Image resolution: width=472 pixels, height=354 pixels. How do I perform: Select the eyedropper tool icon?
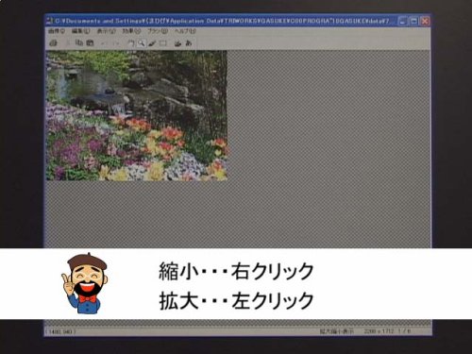pyautogui.click(x=152, y=43)
